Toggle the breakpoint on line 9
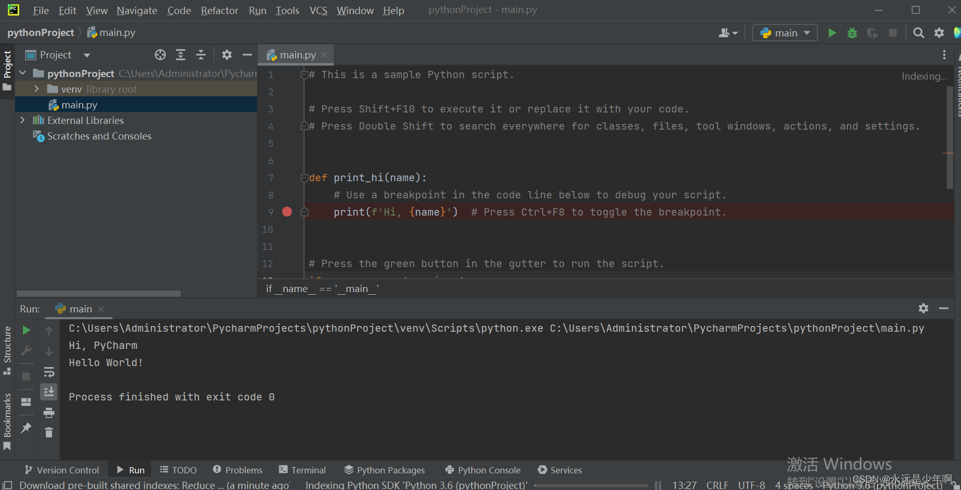The image size is (961, 490). tap(287, 212)
